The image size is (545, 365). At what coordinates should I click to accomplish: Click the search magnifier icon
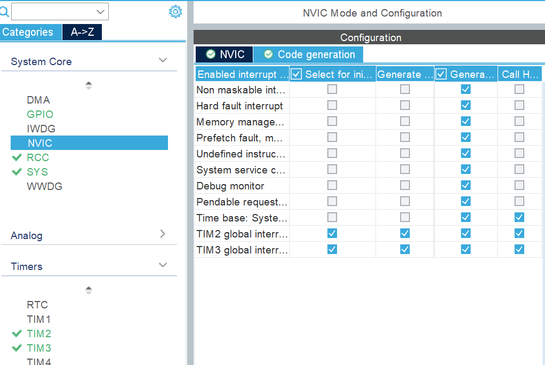4,12
